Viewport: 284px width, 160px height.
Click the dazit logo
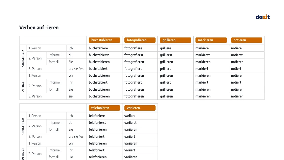263,17
